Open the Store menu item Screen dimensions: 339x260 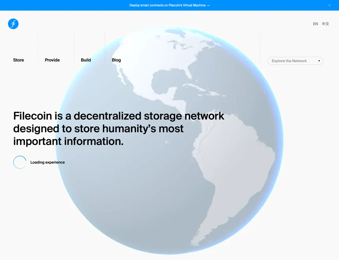[18, 60]
